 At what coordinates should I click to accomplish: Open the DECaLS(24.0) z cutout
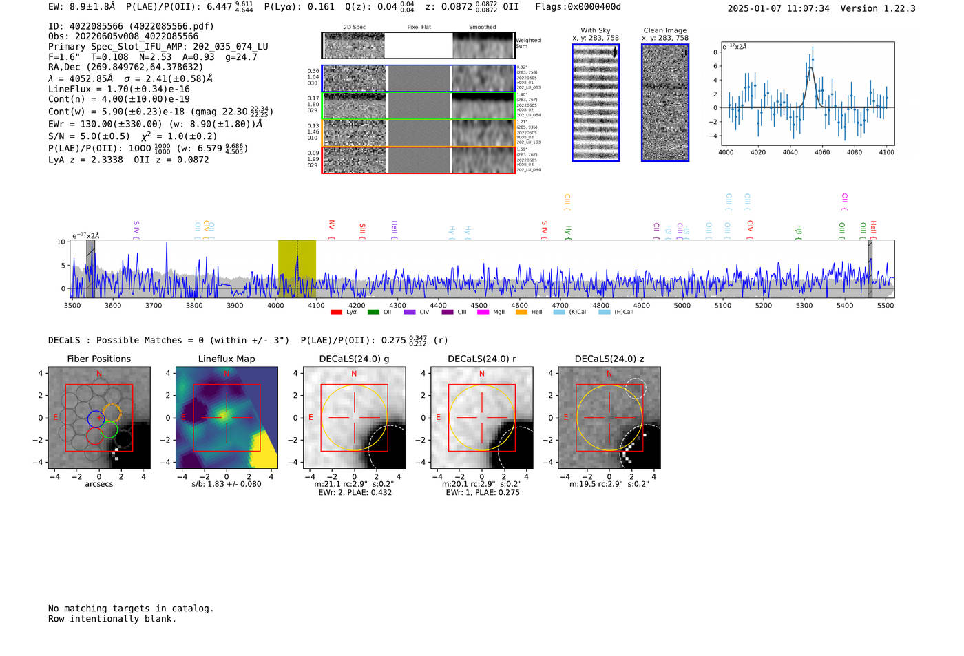coord(609,418)
